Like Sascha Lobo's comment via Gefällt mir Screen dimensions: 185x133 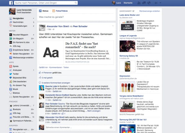(57, 91)
